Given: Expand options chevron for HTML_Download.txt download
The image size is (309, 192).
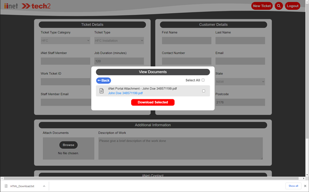Looking at the screenshot, I should click(44, 186).
